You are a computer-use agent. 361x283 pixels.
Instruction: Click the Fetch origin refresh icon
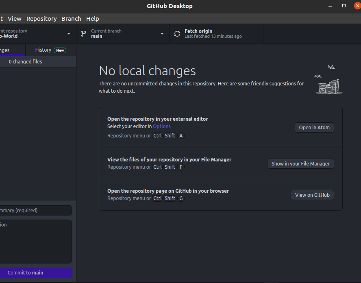[x=177, y=34]
